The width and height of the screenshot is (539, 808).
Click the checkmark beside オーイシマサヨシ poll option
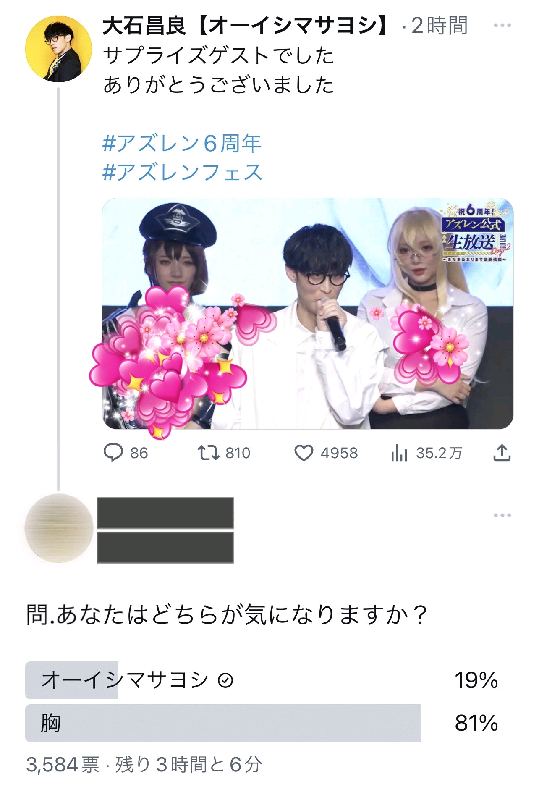click(x=225, y=680)
